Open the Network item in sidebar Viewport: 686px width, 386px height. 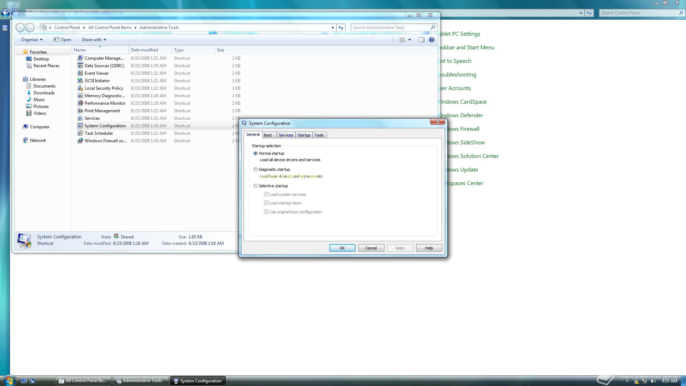pos(34,140)
